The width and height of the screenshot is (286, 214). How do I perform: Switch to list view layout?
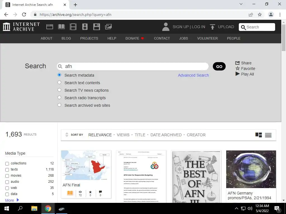coord(268,135)
